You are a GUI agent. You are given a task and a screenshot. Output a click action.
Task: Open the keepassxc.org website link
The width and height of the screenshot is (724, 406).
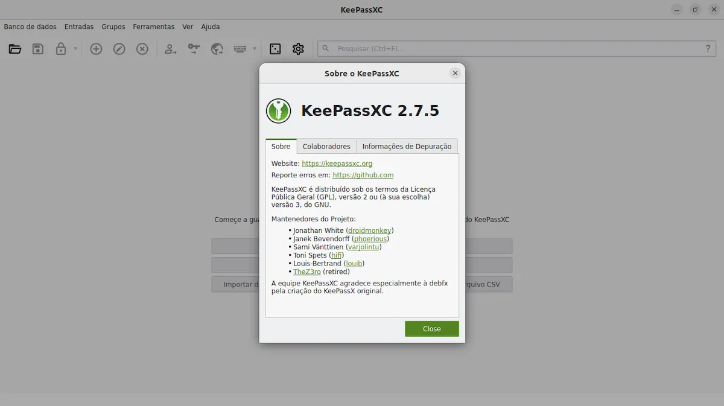[x=337, y=163]
